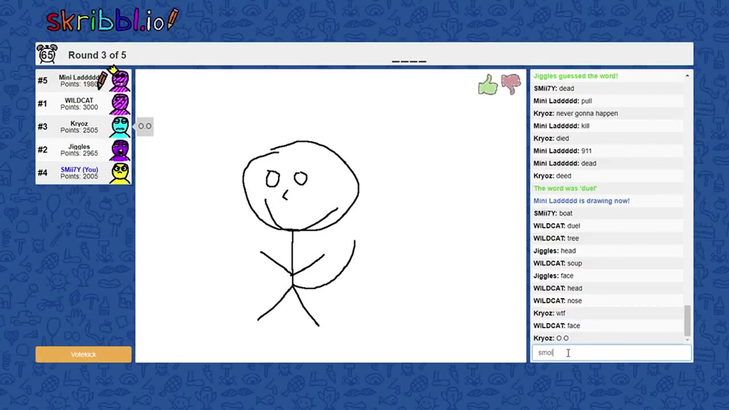Click 'Kryoz: deed' chat line

552,176
